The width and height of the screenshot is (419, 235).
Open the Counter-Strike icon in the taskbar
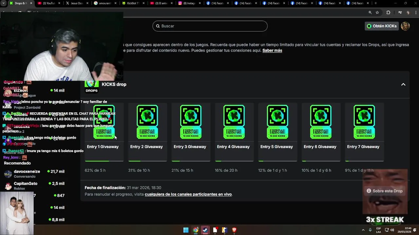click(225, 230)
